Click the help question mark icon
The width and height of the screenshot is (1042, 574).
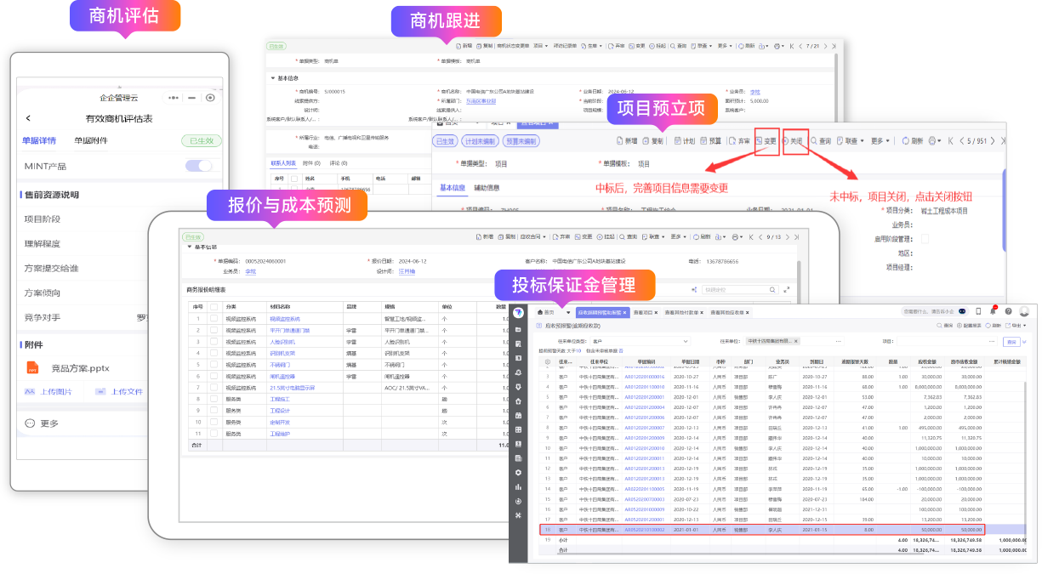(1008, 311)
